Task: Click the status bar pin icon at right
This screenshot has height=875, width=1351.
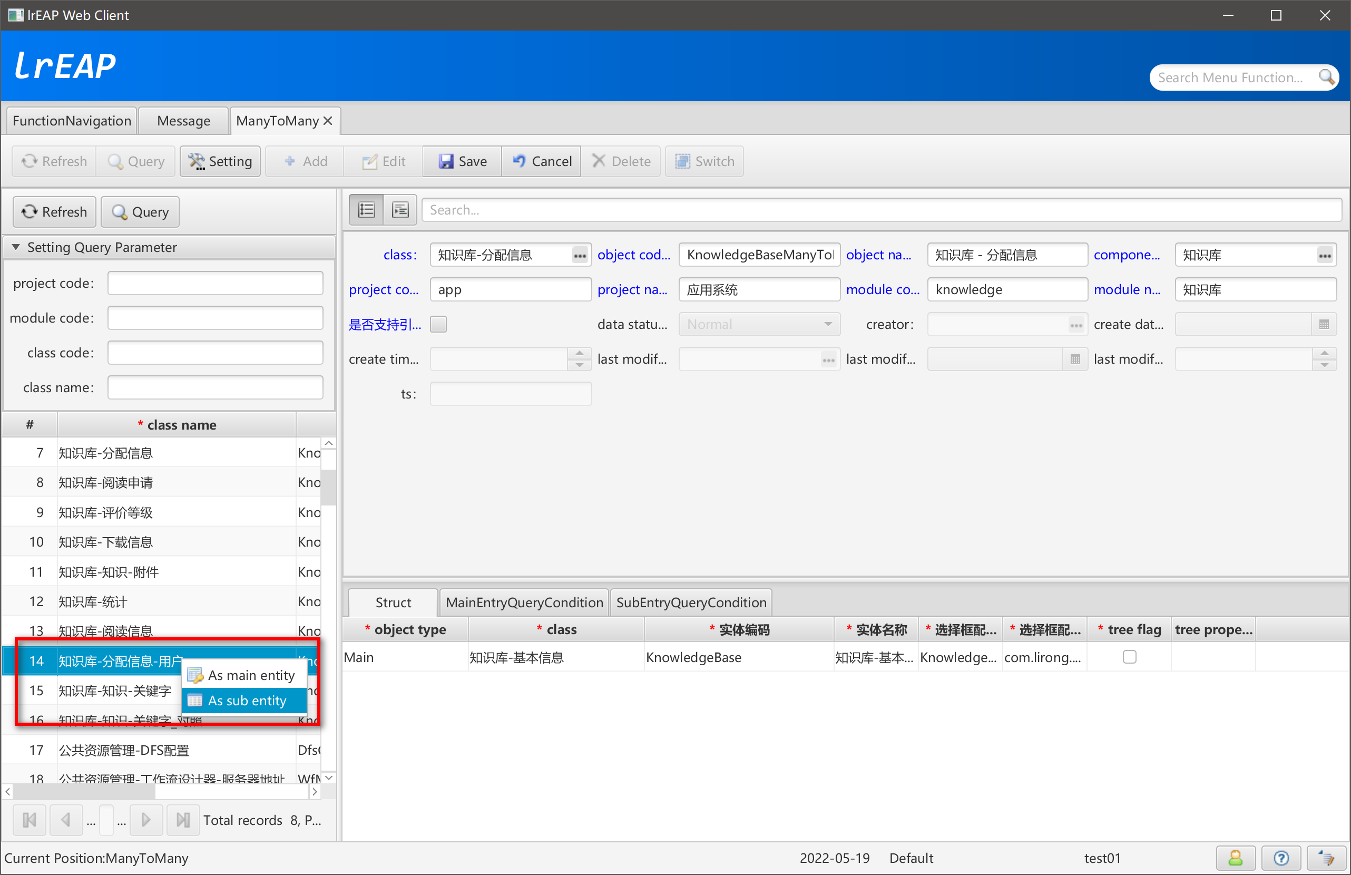Action: (x=1326, y=858)
